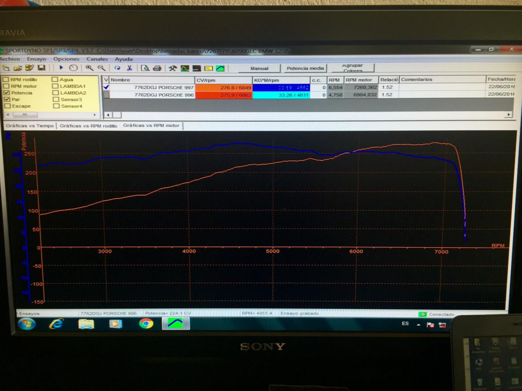Toggle visibility of PORSCHE 997 run
This screenshot has width=522, height=391.
[x=106, y=87]
